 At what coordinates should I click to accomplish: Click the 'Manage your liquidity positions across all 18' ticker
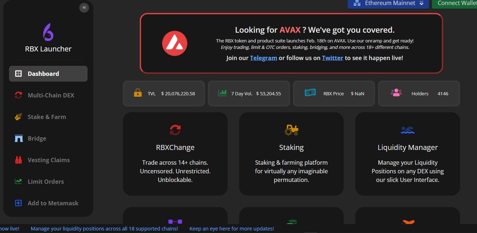104,229
